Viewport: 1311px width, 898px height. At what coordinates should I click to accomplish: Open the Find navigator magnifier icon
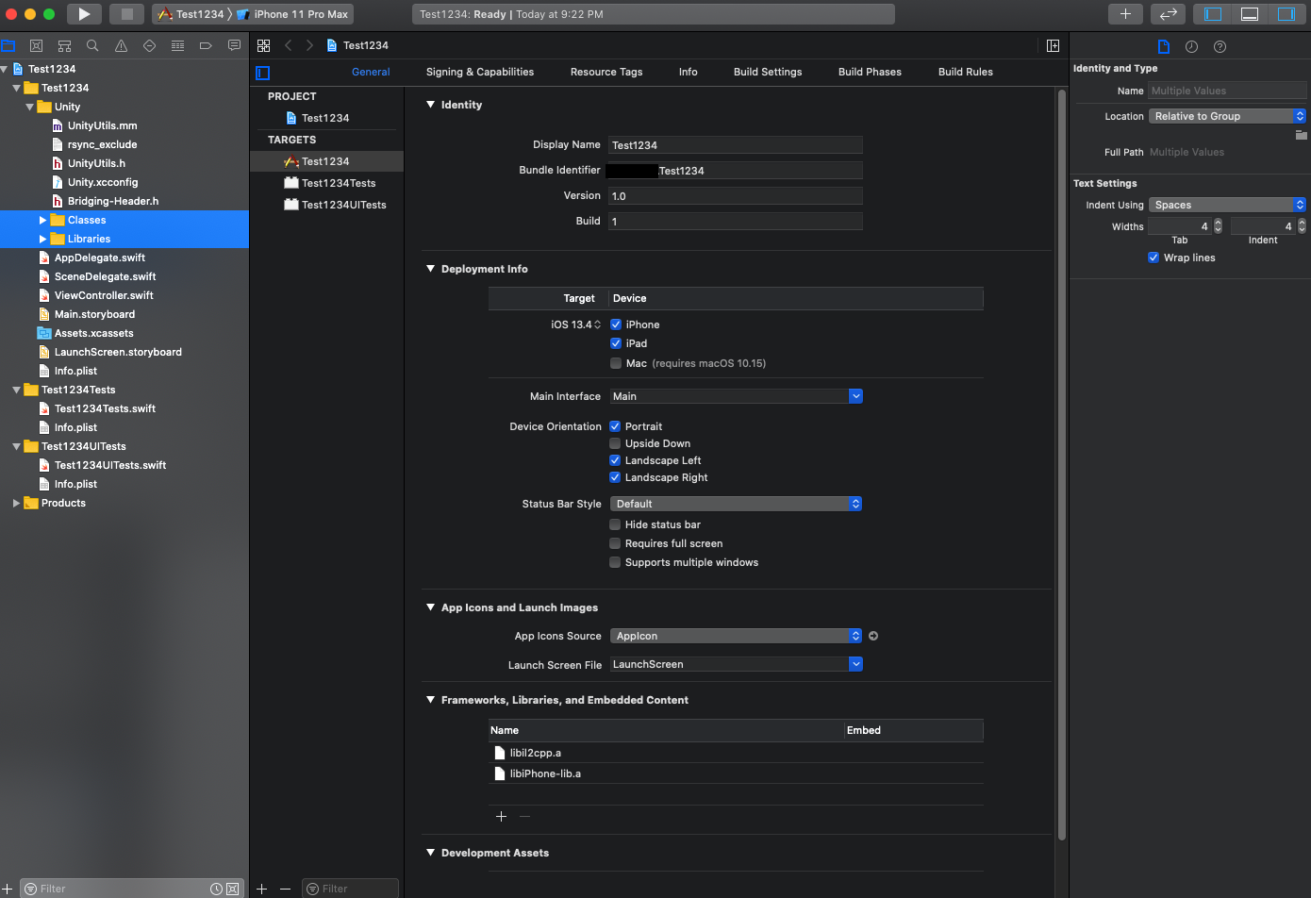pyautogui.click(x=92, y=45)
